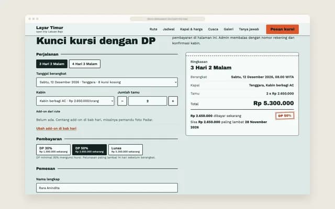This screenshot has width=335, height=209.
Task: Click the 'Sabtu, 12 Desember 2026, 08.00 WITA' value
Action: pyautogui.click(x=262, y=77)
